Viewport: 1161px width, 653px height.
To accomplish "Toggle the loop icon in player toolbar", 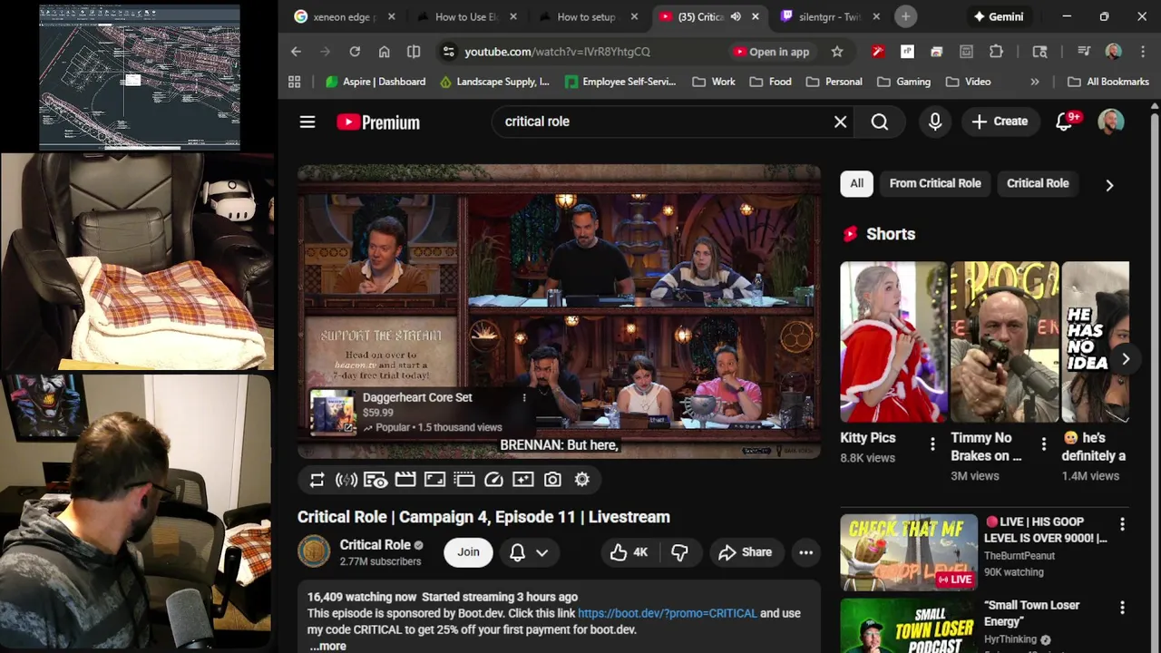I will 317,480.
